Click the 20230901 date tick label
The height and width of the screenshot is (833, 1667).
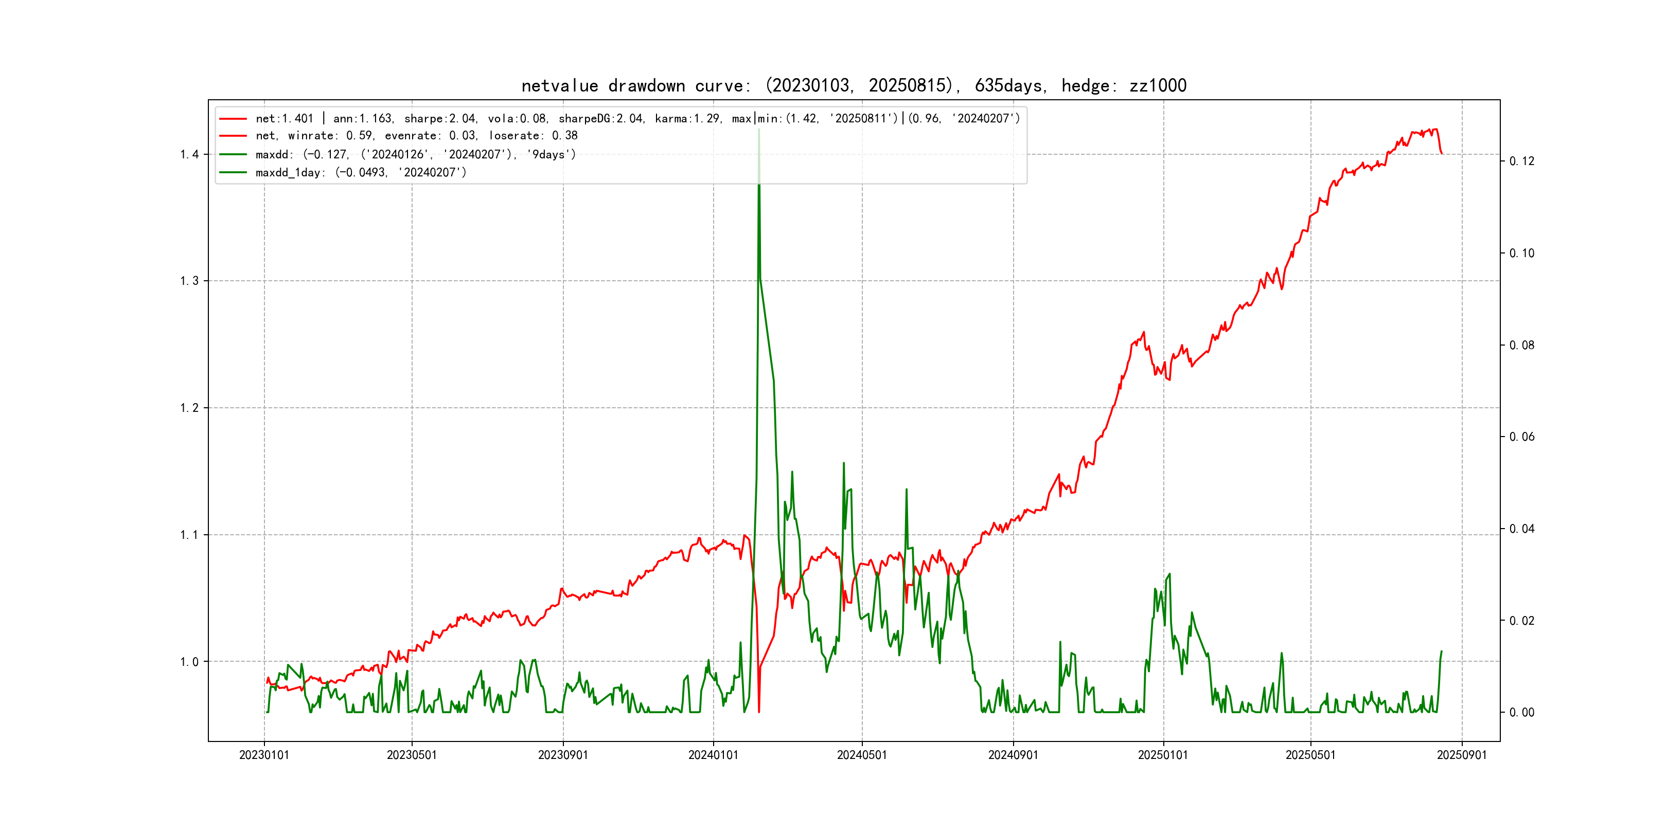(x=563, y=755)
